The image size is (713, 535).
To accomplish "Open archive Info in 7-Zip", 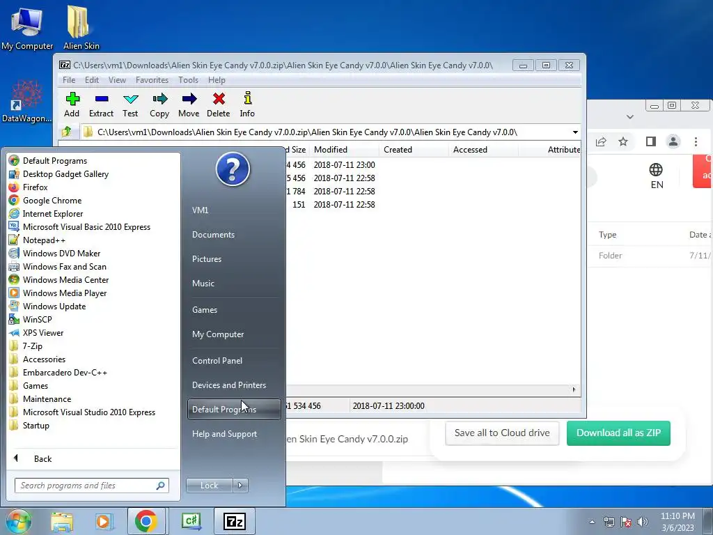I will point(247,104).
